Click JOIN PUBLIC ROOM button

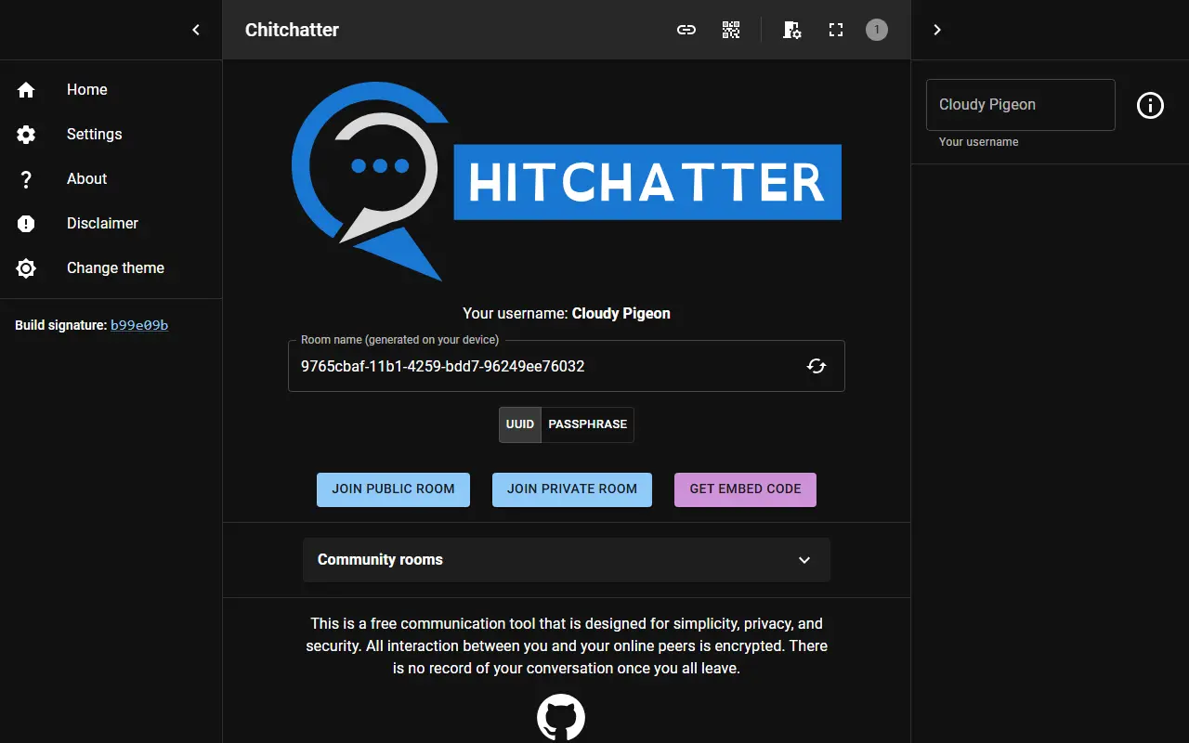tap(393, 489)
